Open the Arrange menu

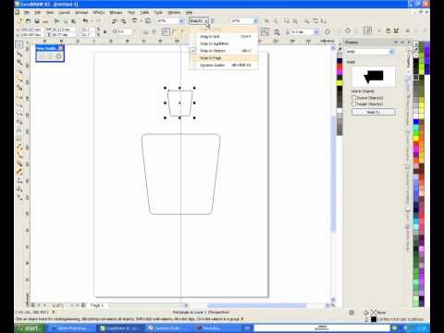(81, 12)
